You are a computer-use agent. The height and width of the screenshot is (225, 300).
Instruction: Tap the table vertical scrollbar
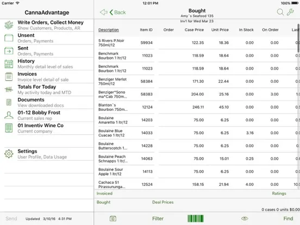click(298, 38)
